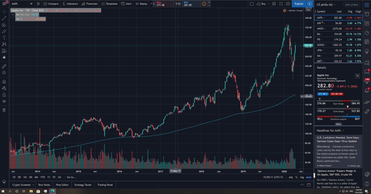Take a chart snapshot with camera
This screenshot has width=371, height=194.
pyautogui.click(x=288, y=4)
